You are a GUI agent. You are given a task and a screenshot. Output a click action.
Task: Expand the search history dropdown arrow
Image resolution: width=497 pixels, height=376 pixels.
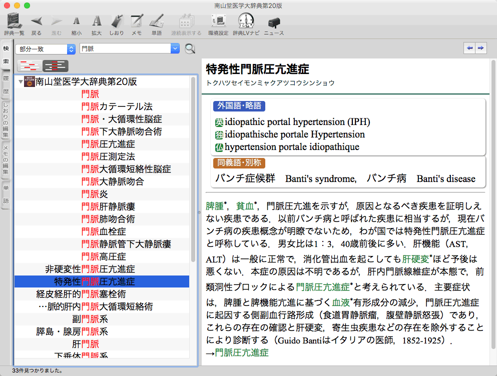pos(175,48)
